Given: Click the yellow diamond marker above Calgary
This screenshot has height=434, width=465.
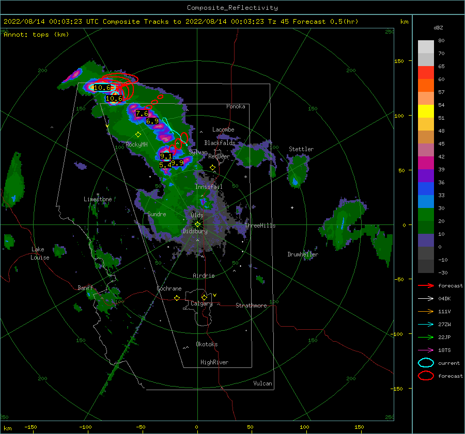Looking at the screenshot, I should click(x=204, y=297).
